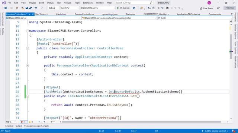This screenshot has height=133, width=238.
Task: Undo the last edit with Undo icon
Action: (x=36, y=8)
